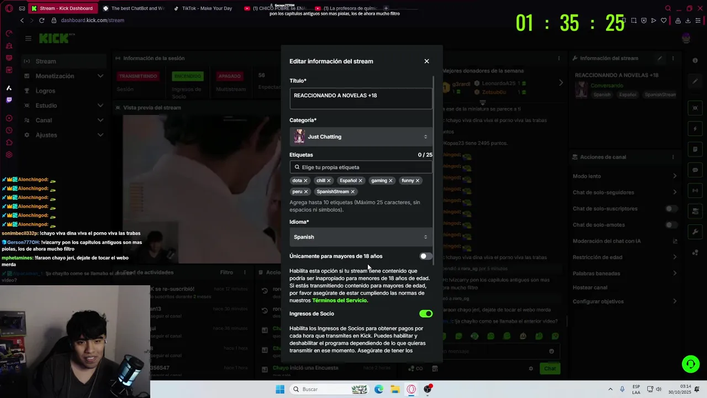
Task: Remove the SpanishStream tag
Action: click(352, 191)
